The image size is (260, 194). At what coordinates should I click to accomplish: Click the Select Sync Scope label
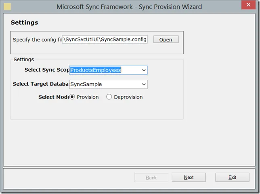coord(47,70)
